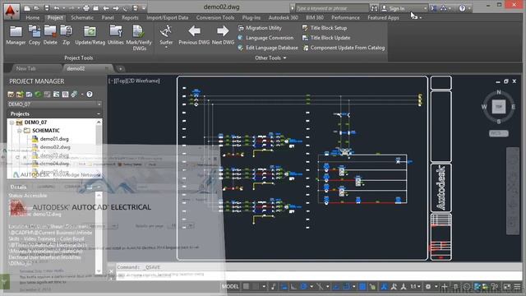
Task: Open the AutoCAD application menu button
Action: pyautogui.click(x=12, y=11)
